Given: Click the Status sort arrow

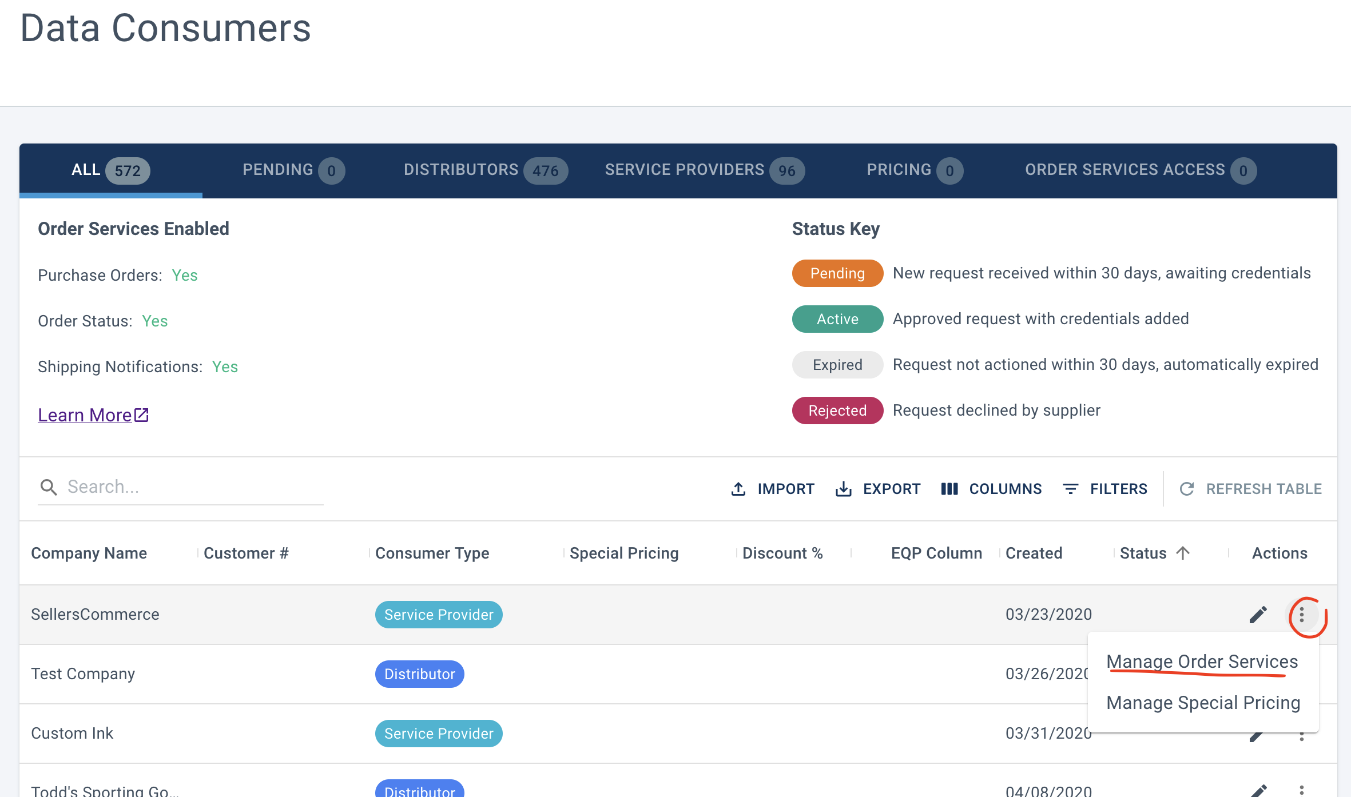Looking at the screenshot, I should click(1183, 553).
